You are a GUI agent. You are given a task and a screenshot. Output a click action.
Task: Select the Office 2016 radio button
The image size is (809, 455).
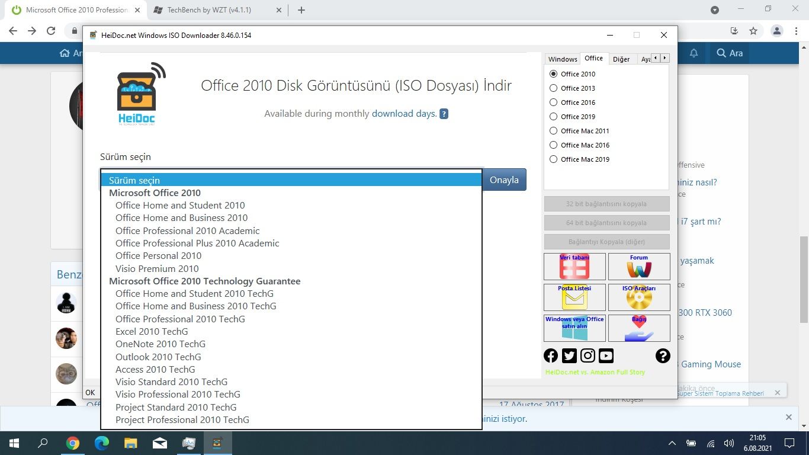coord(554,102)
